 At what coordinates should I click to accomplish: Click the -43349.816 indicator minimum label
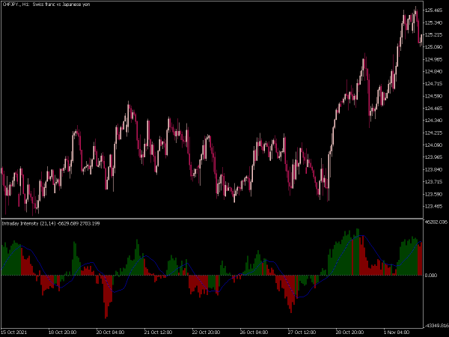click(436, 326)
